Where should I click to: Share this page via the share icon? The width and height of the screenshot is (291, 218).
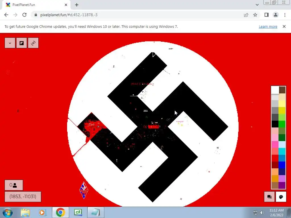(x=246, y=15)
